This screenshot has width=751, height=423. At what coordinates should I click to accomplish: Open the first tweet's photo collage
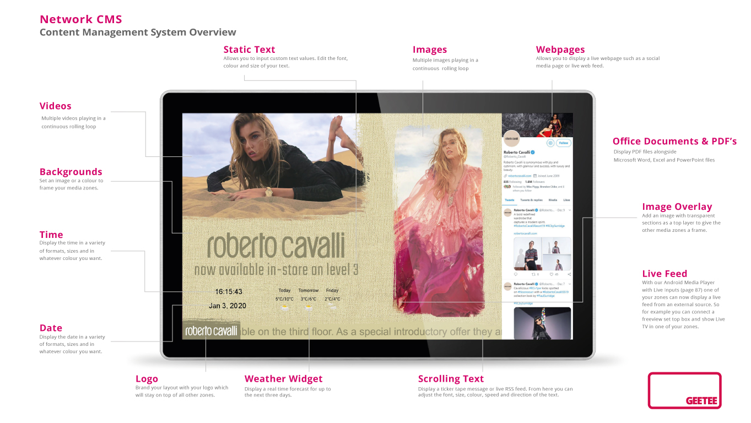[x=542, y=254]
